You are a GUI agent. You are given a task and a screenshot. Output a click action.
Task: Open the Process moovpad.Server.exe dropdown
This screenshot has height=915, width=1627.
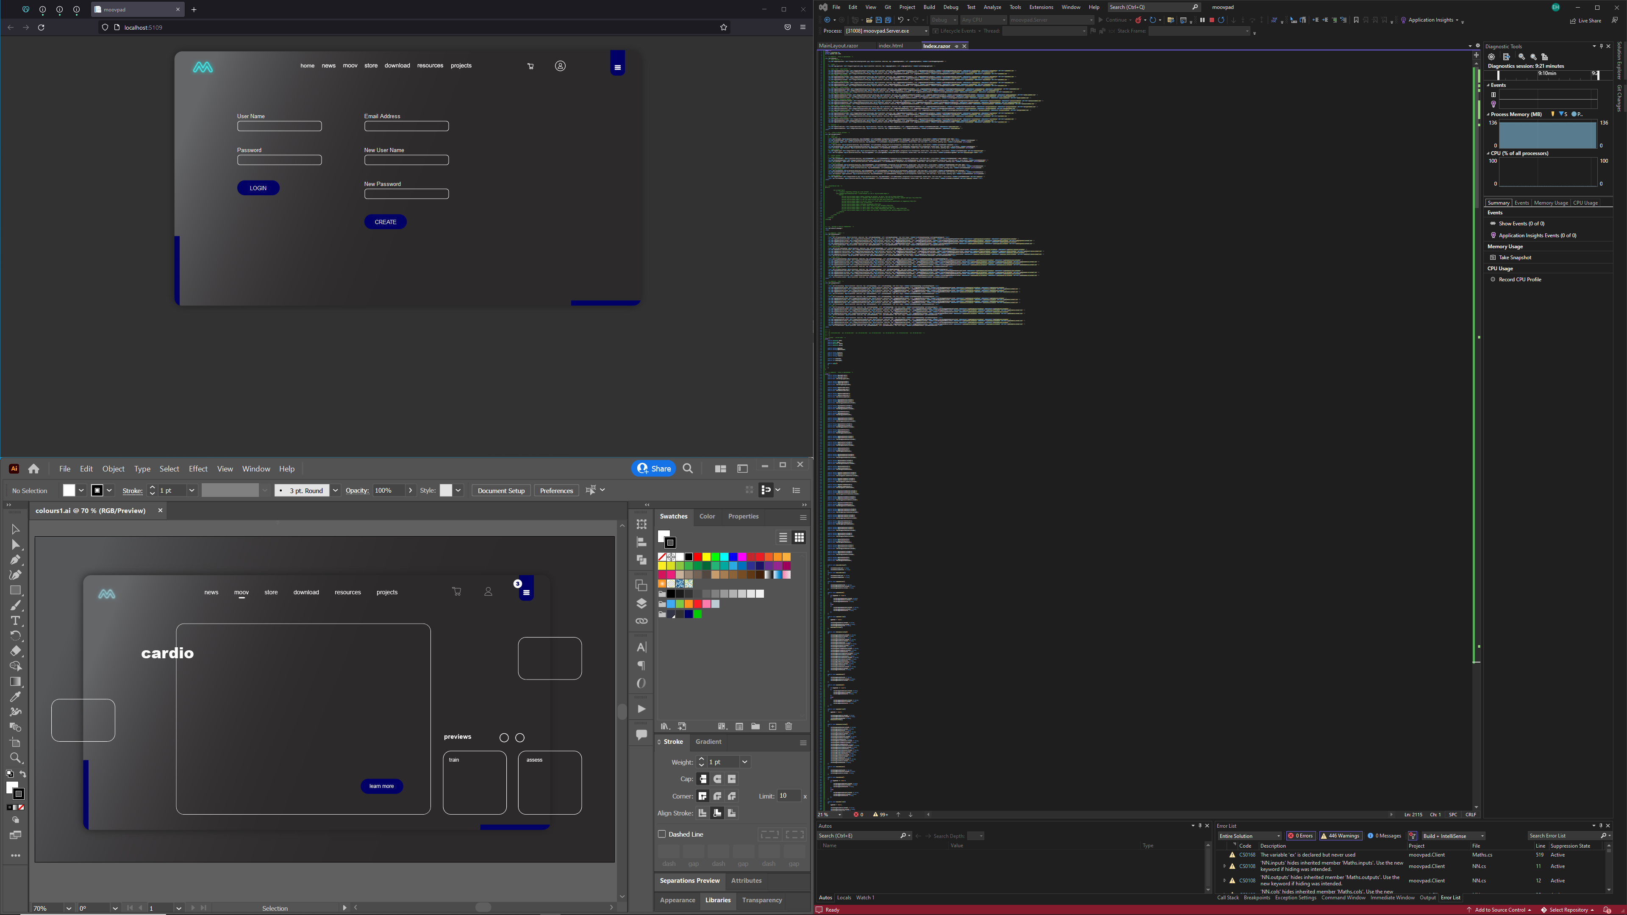point(887,31)
